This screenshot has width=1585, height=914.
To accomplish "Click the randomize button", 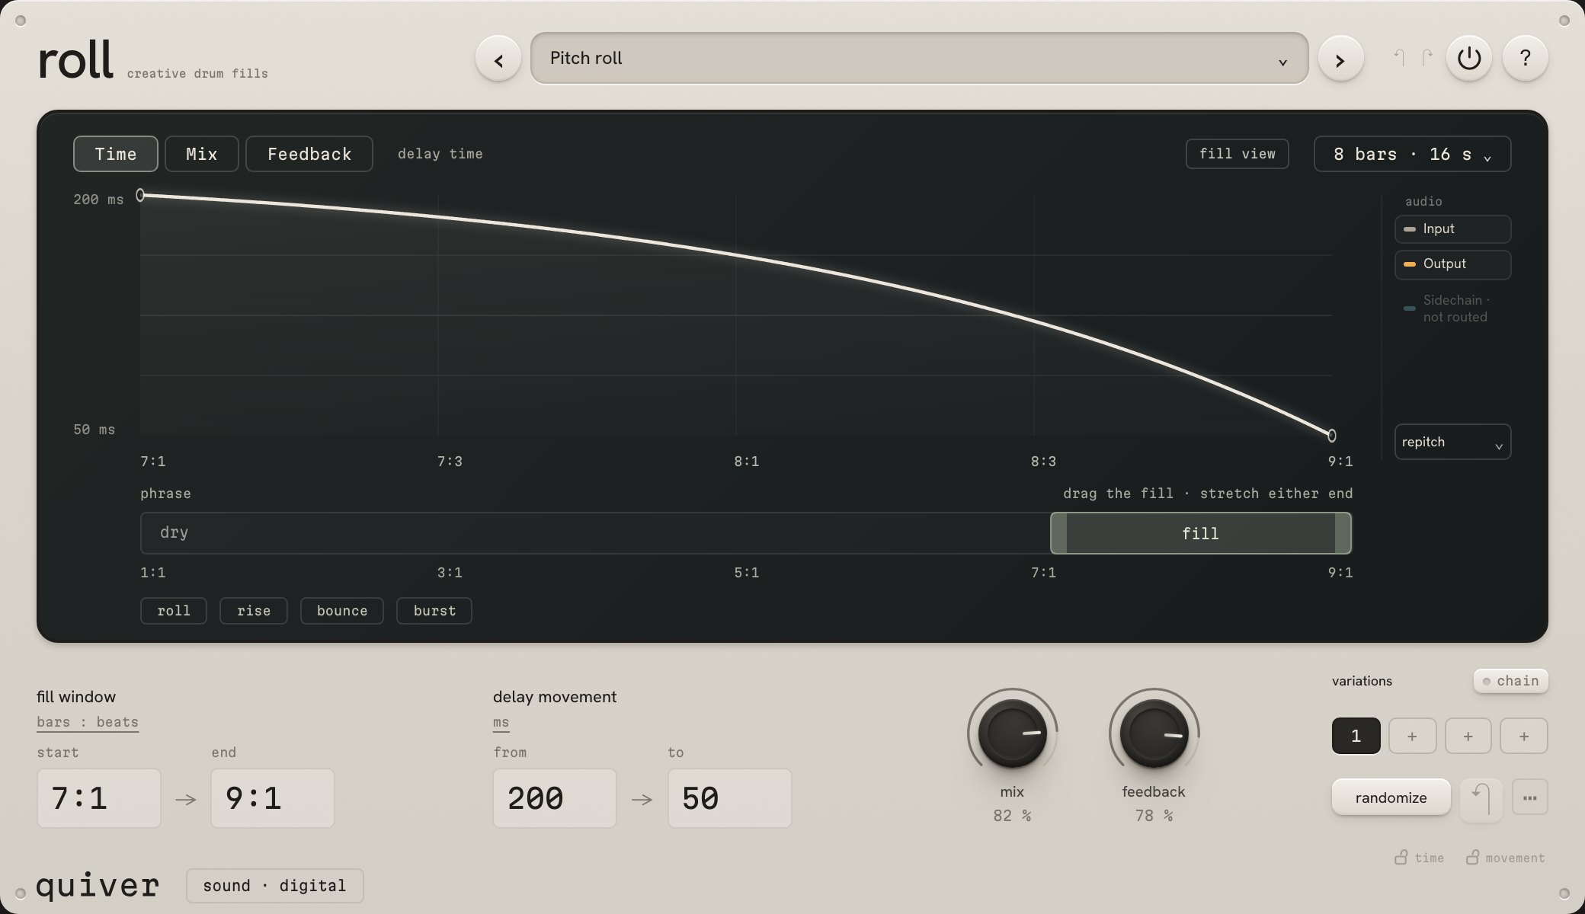I will tap(1391, 797).
